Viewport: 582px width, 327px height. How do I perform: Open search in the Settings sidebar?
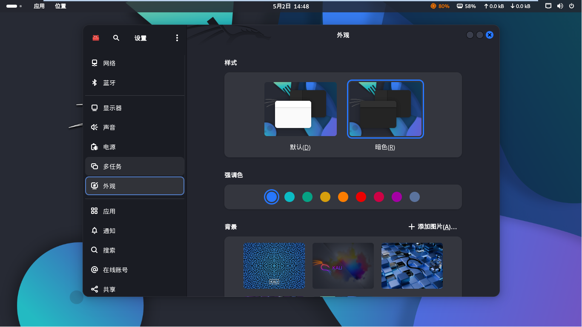click(116, 38)
